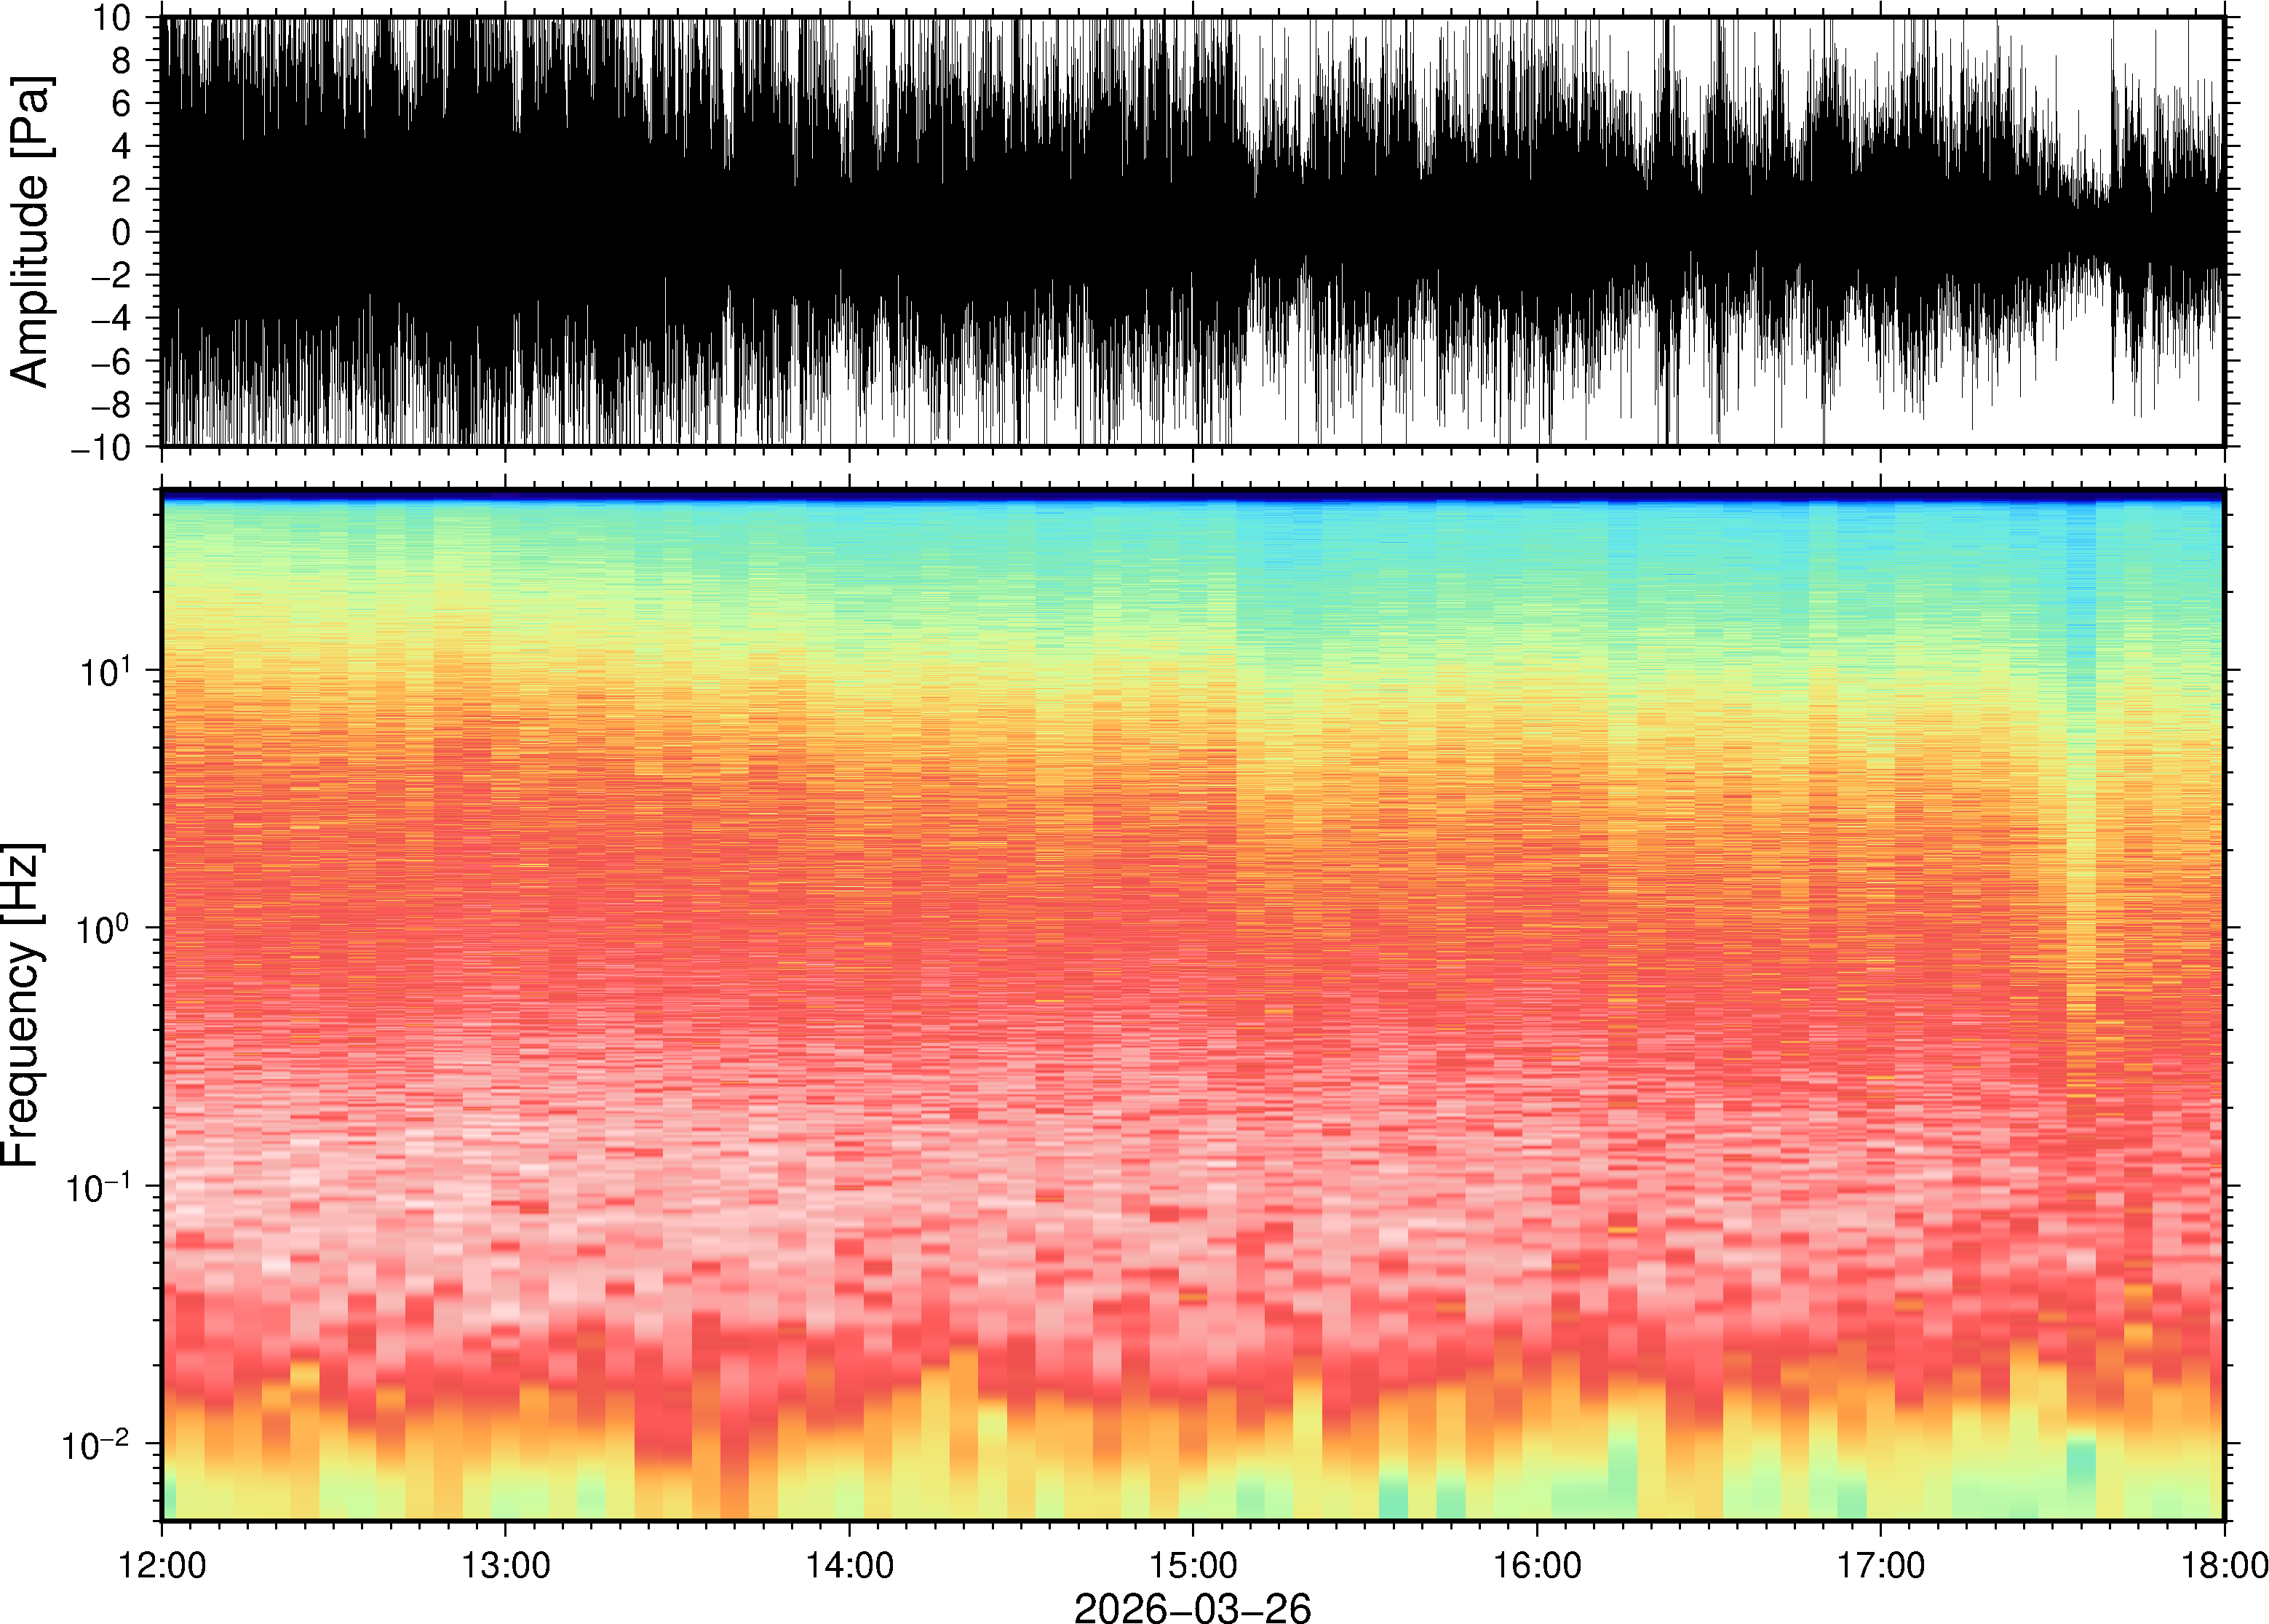The width and height of the screenshot is (2269, 1624).
Task: Click the 0 amplitude tick label
Action: pos(122,233)
